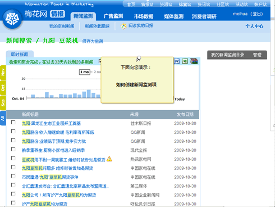Image resolution: width=275 pixels, height=207 pixels.
Task: Go to 首页 in top navigation
Action: tap(131, 4)
